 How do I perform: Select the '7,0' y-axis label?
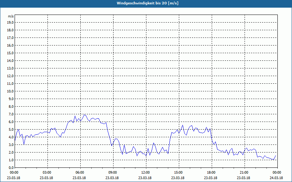point(11,114)
